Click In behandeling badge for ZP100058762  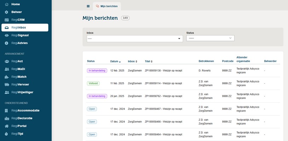coord(97,96)
